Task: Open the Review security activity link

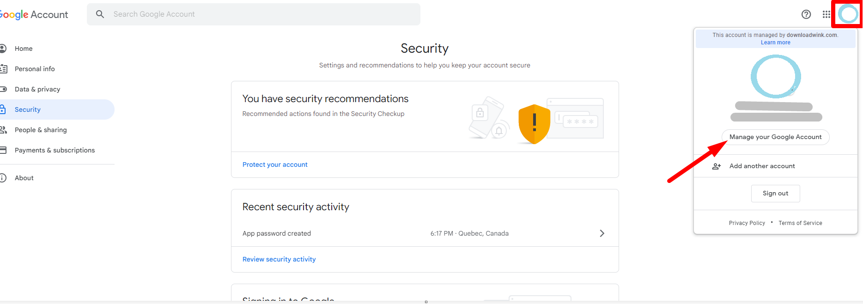Action: [x=279, y=259]
